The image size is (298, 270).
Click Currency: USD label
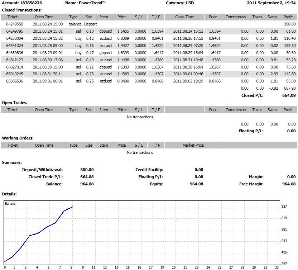click(x=180, y=3)
